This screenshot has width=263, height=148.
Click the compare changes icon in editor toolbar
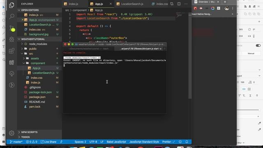172,4
